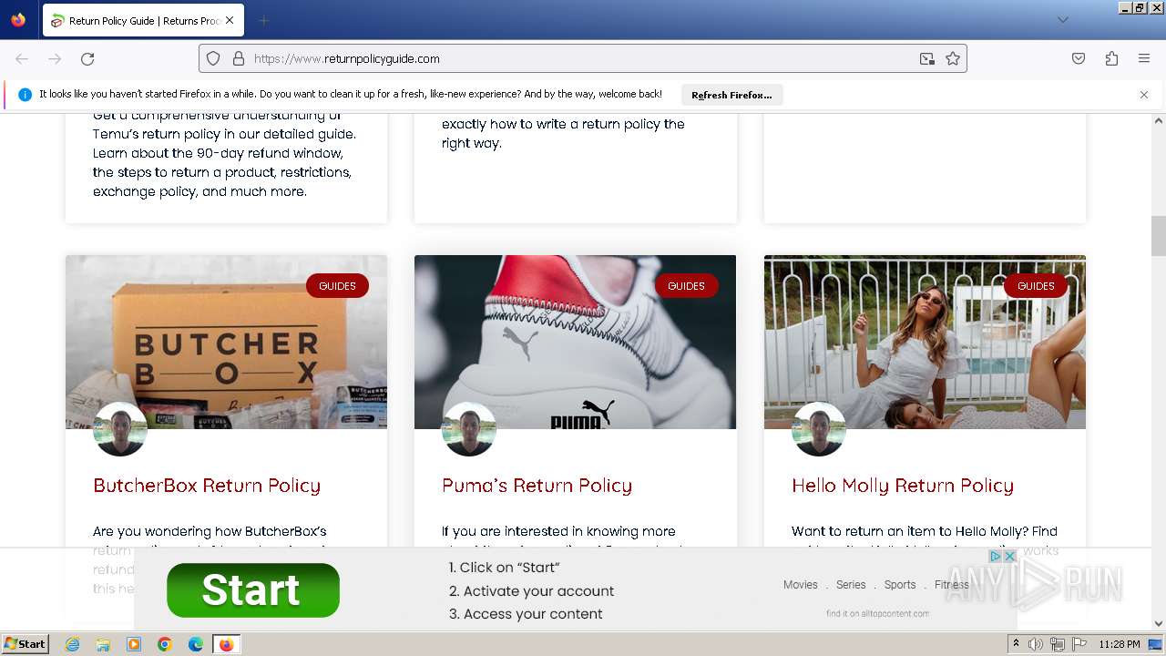Viewport: 1166px width, 656px height.
Task: Reload the current page
Action: (87, 58)
